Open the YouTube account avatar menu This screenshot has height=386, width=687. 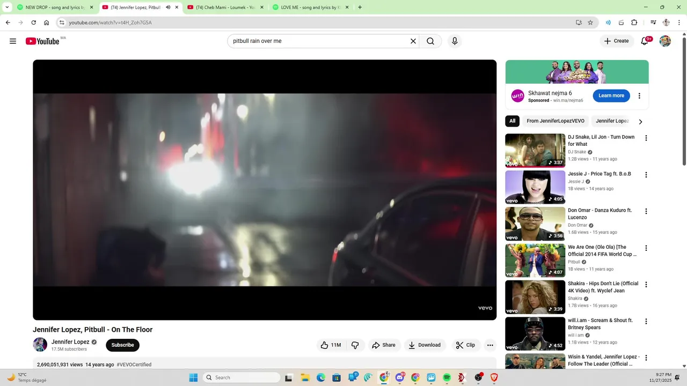pyautogui.click(x=665, y=41)
